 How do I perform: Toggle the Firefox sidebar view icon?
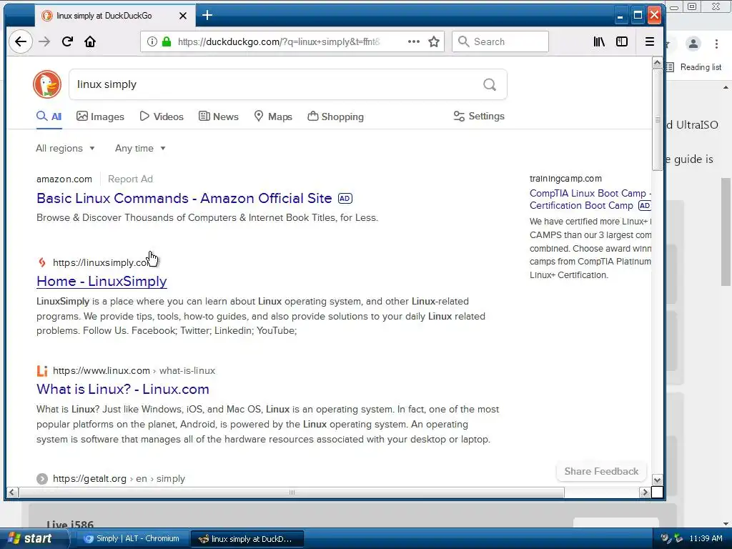click(622, 41)
